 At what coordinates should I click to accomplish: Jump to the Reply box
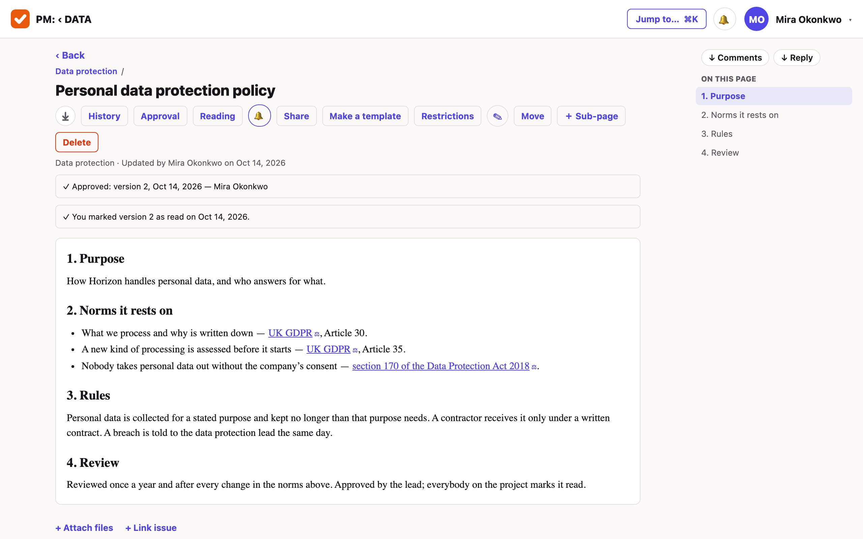coord(797,57)
